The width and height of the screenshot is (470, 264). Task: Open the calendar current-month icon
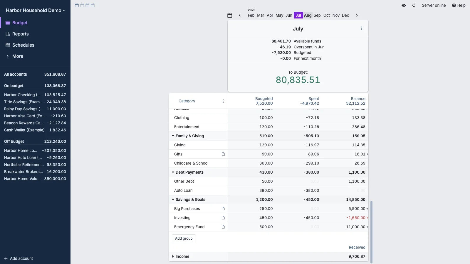pyautogui.click(x=230, y=15)
